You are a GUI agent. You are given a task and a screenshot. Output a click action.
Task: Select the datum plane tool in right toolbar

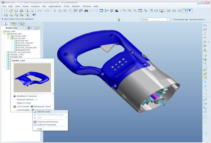click(205, 30)
